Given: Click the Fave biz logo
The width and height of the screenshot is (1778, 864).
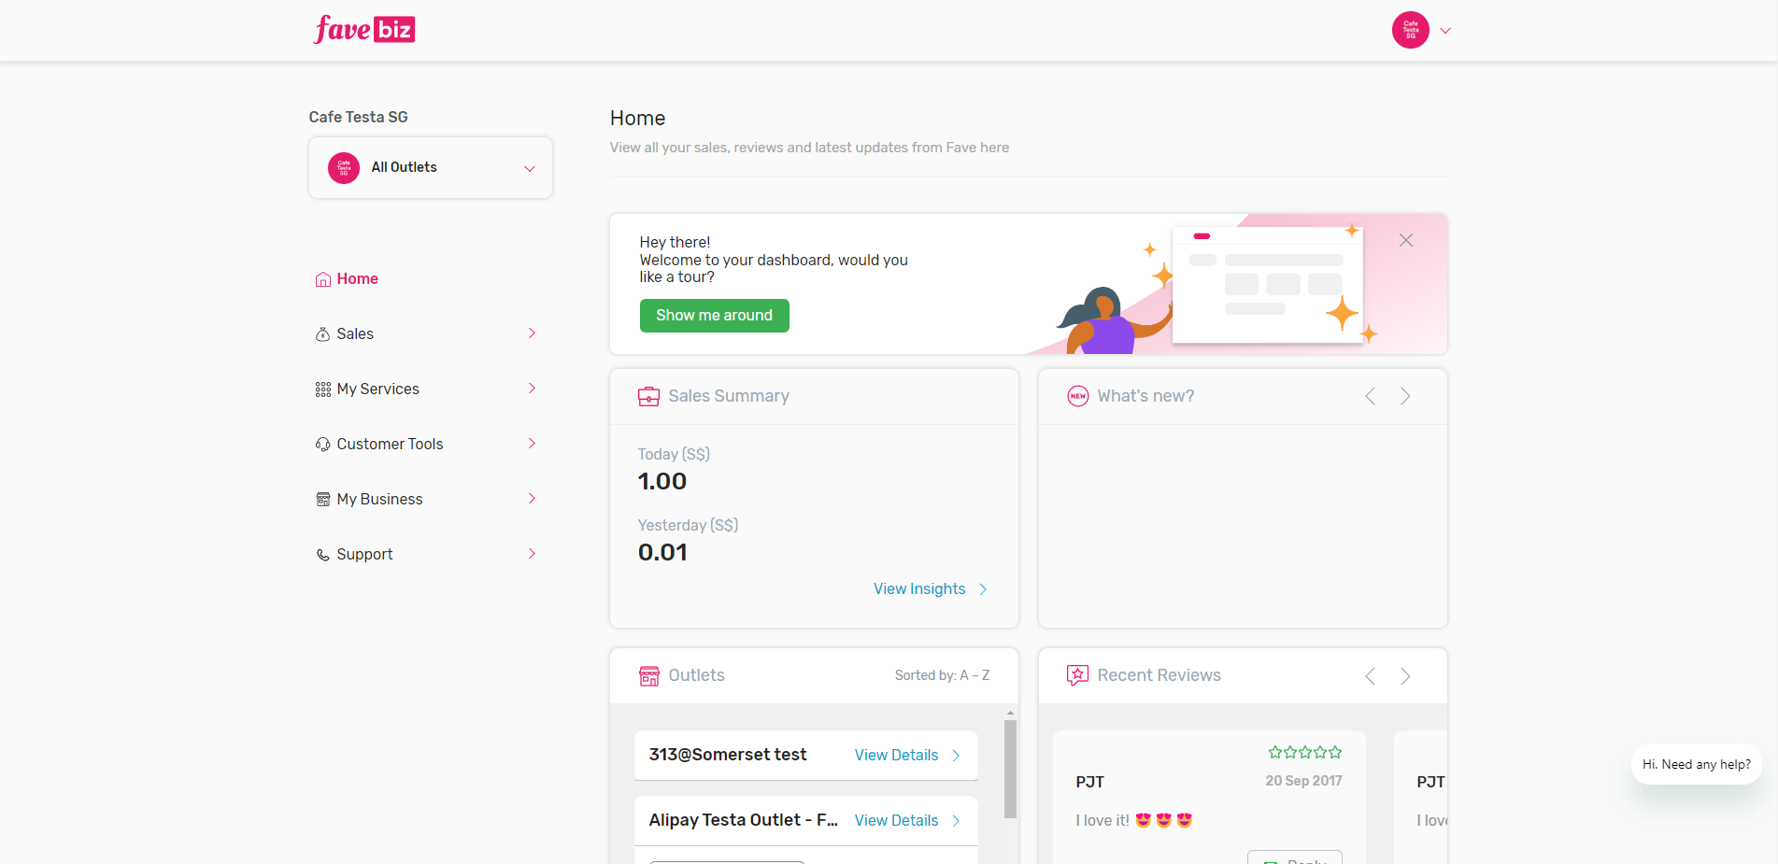Looking at the screenshot, I should (x=363, y=30).
